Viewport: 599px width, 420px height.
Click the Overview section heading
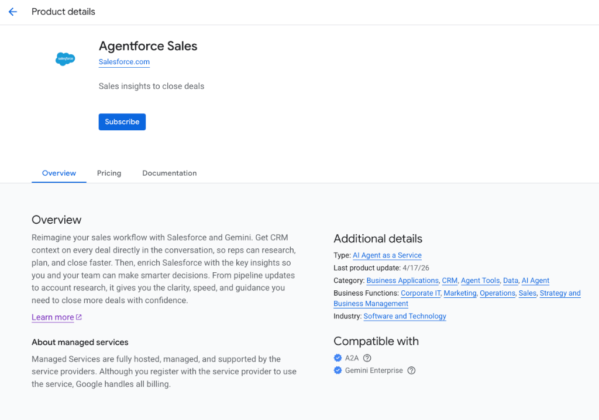(x=57, y=220)
